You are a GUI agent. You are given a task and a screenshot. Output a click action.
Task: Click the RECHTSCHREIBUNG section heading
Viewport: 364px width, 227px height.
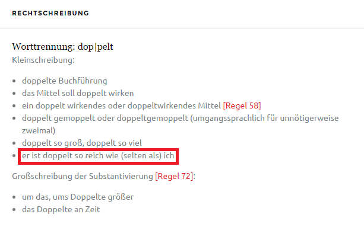point(50,13)
